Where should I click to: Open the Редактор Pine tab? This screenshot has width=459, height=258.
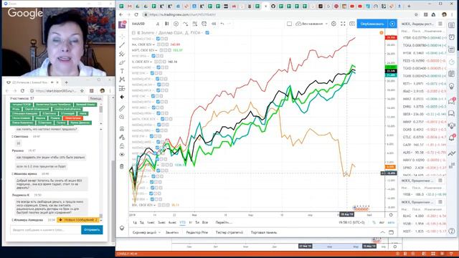point(197,232)
